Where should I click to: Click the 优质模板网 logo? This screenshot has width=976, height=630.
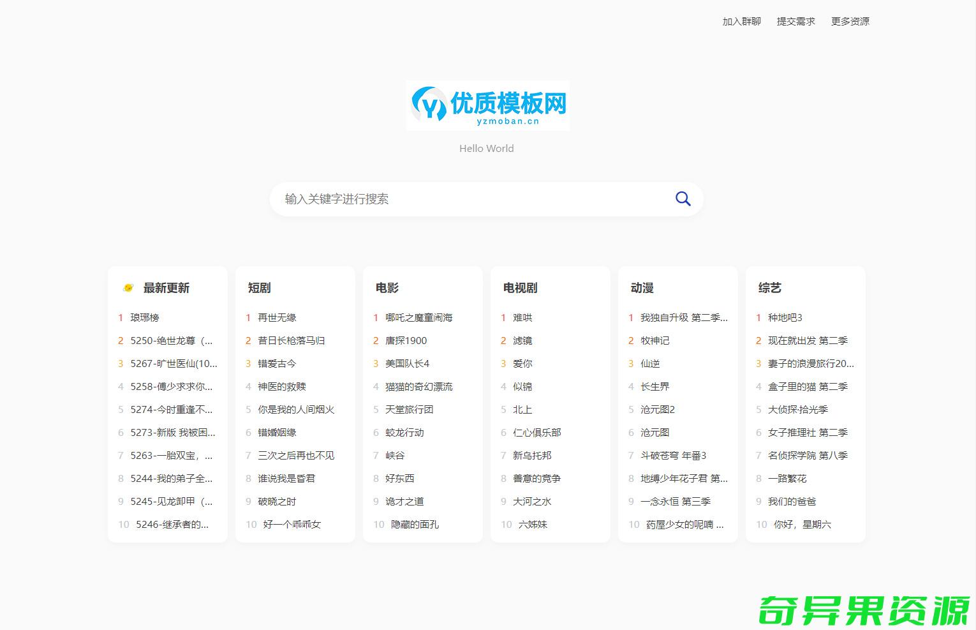(488, 105)
